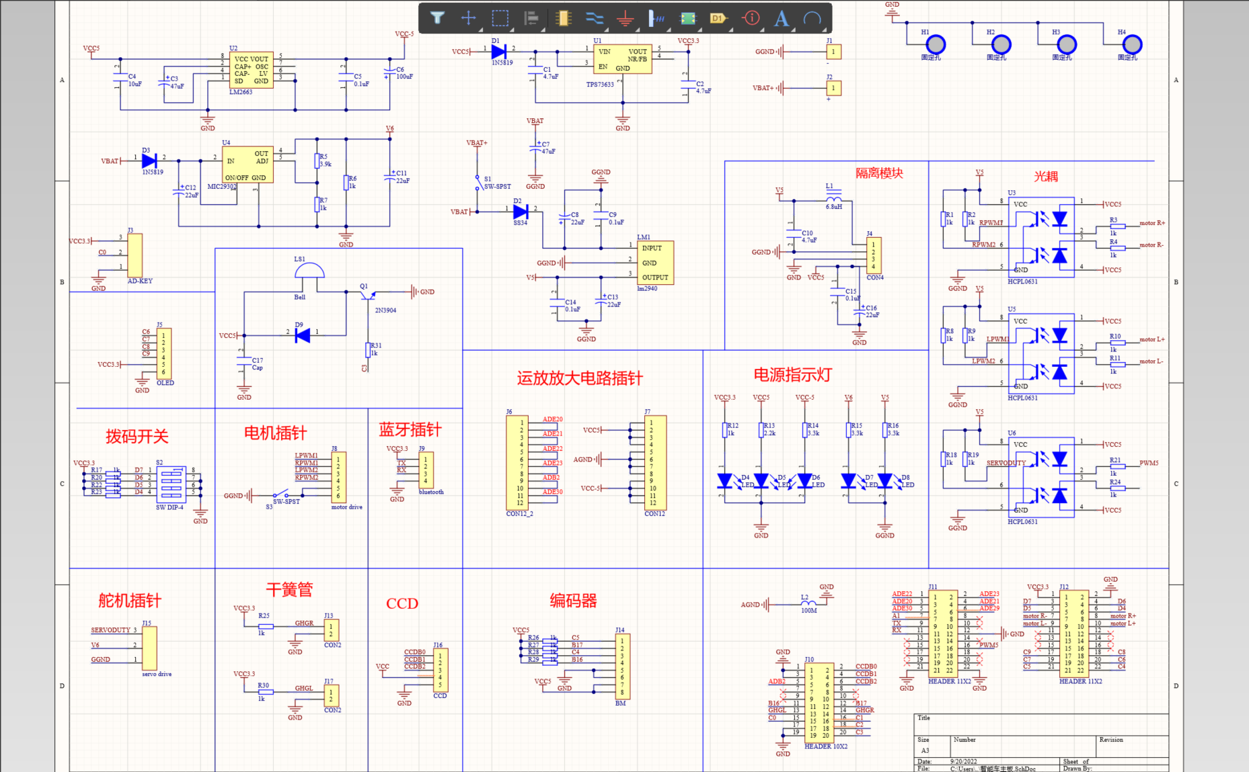Select the rectangular selection tool

[x=499, y=18]
